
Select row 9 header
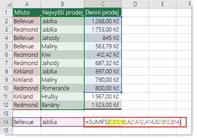pos(6,80)
